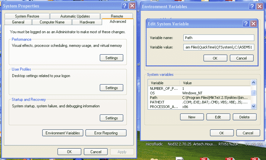The height and width of the screenshot is (160, 266).
Task: Click Cancel in Environment Variables dialog
Action: [248, 133]
